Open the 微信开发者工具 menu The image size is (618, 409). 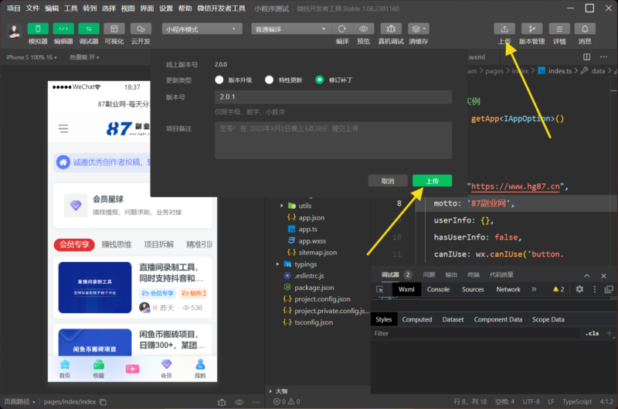click(x=222, y=9)
